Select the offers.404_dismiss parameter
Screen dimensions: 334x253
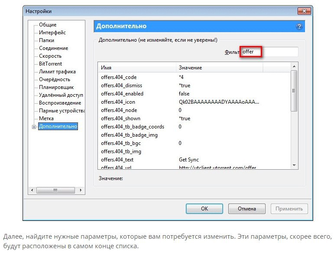[x=194, y=85]
